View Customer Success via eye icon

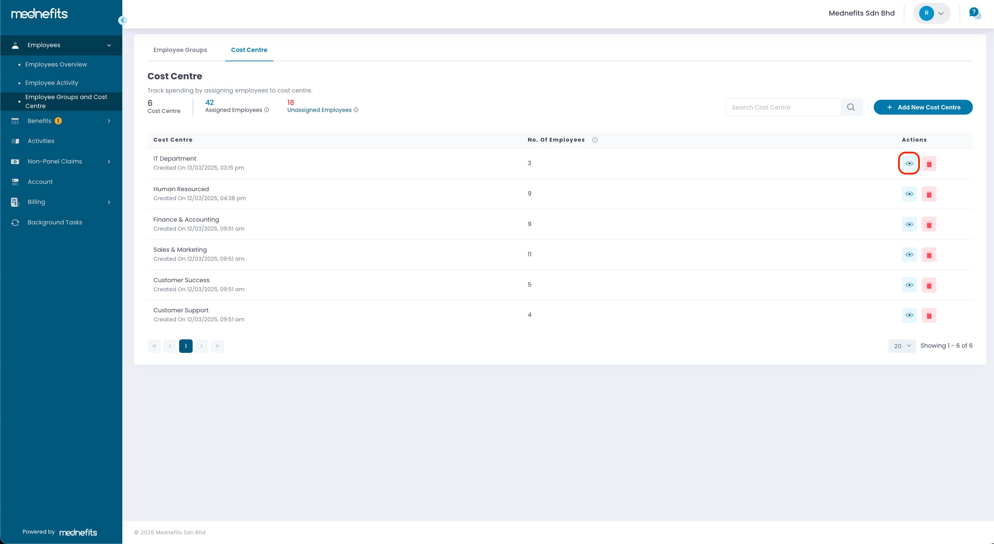909,285
